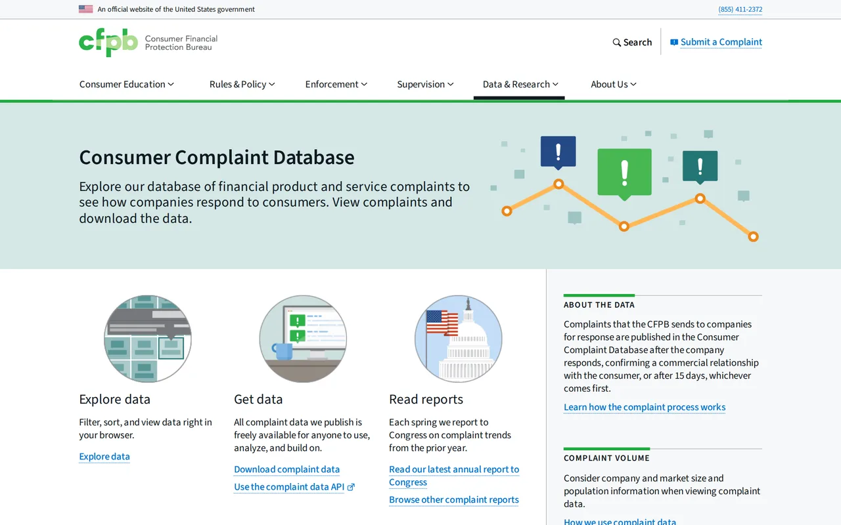The image size is (841, 525).
Task: Open the Consumer Education menu
Action: click(x=127, y=84)
